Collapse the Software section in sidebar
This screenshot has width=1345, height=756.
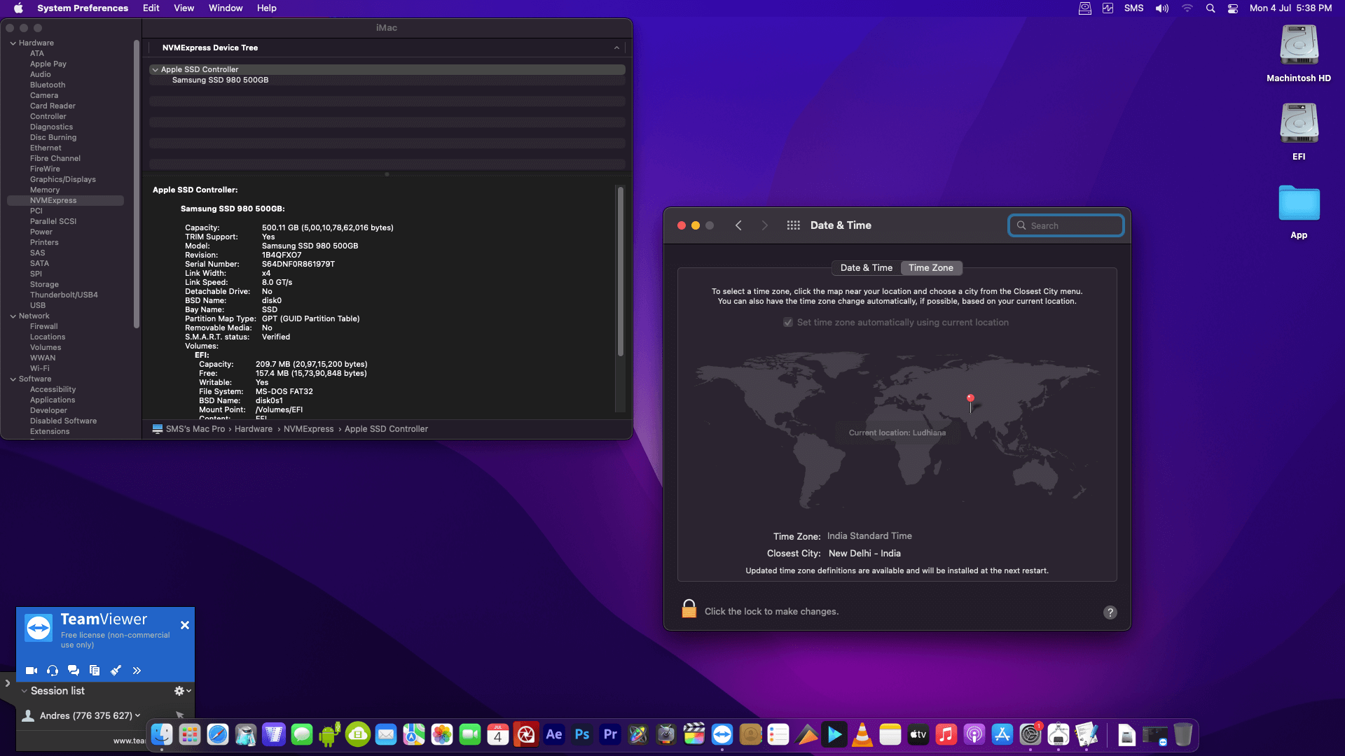click(x=13, y=379)
